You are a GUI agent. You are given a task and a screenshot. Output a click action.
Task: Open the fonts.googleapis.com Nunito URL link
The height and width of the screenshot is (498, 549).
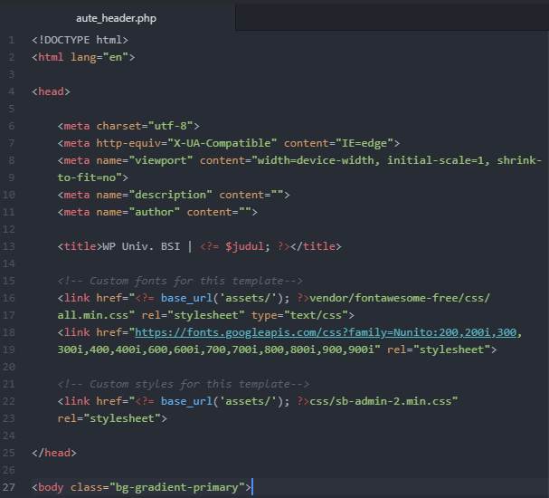tap(326, 332)
